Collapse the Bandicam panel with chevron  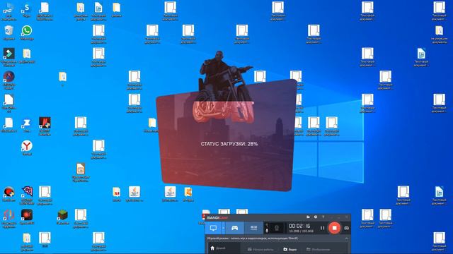click(346, 238)
